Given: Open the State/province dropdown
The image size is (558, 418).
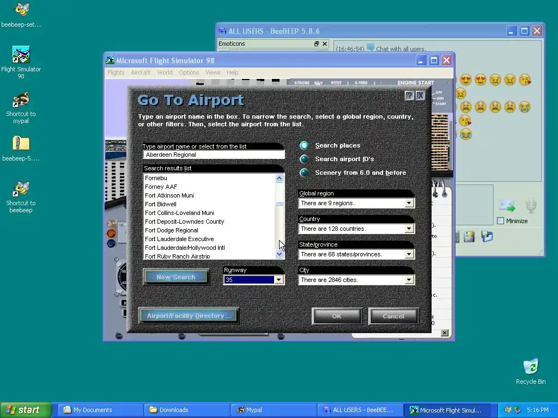Looking at the screenshot, I should [409, 254].
